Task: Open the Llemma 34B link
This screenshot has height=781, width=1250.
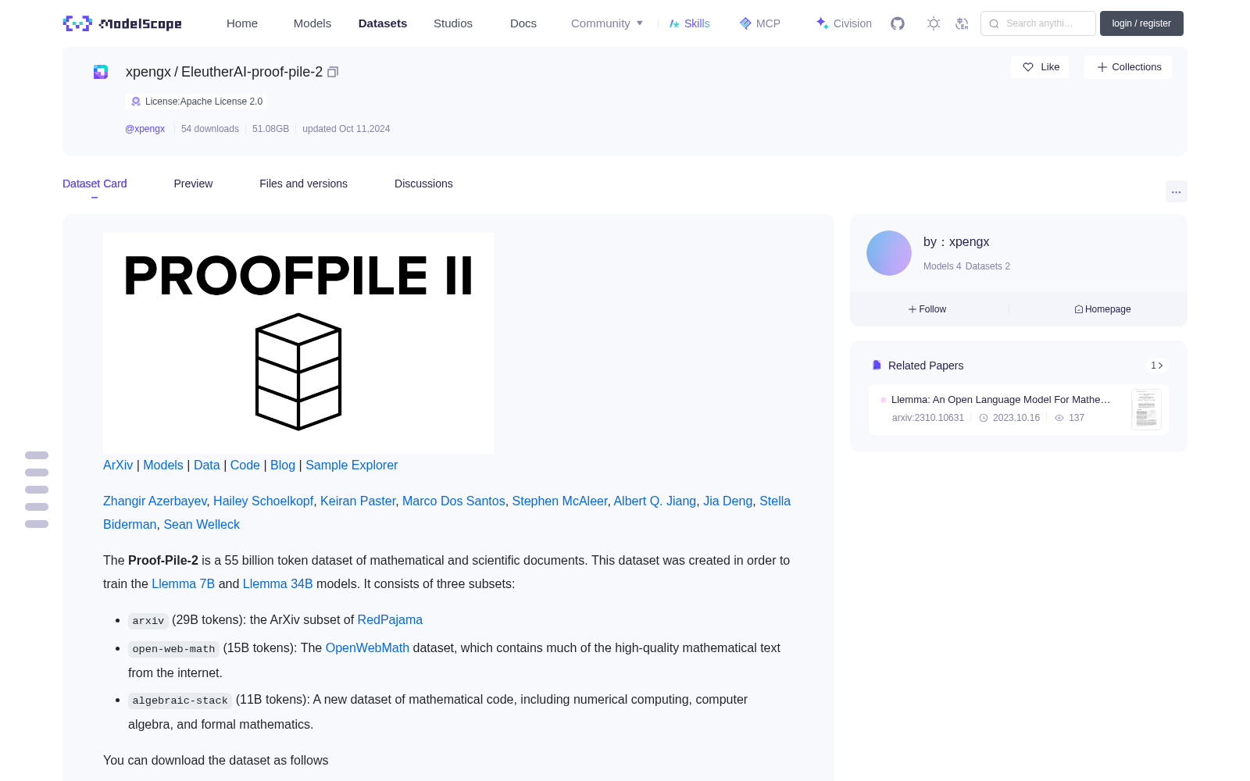Action: coord(277,583)
